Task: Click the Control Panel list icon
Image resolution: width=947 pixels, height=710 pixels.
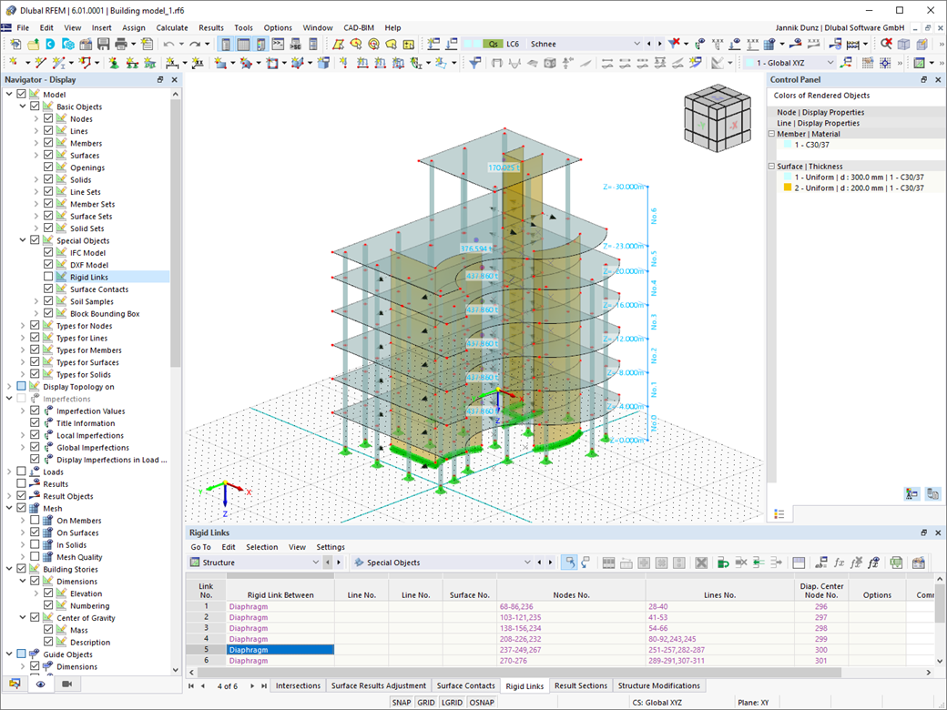Action: coord(779,513)
